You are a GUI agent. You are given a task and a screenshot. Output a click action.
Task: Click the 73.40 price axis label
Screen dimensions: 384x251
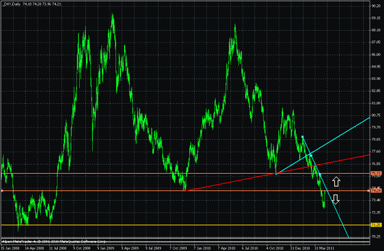[376, 200]
